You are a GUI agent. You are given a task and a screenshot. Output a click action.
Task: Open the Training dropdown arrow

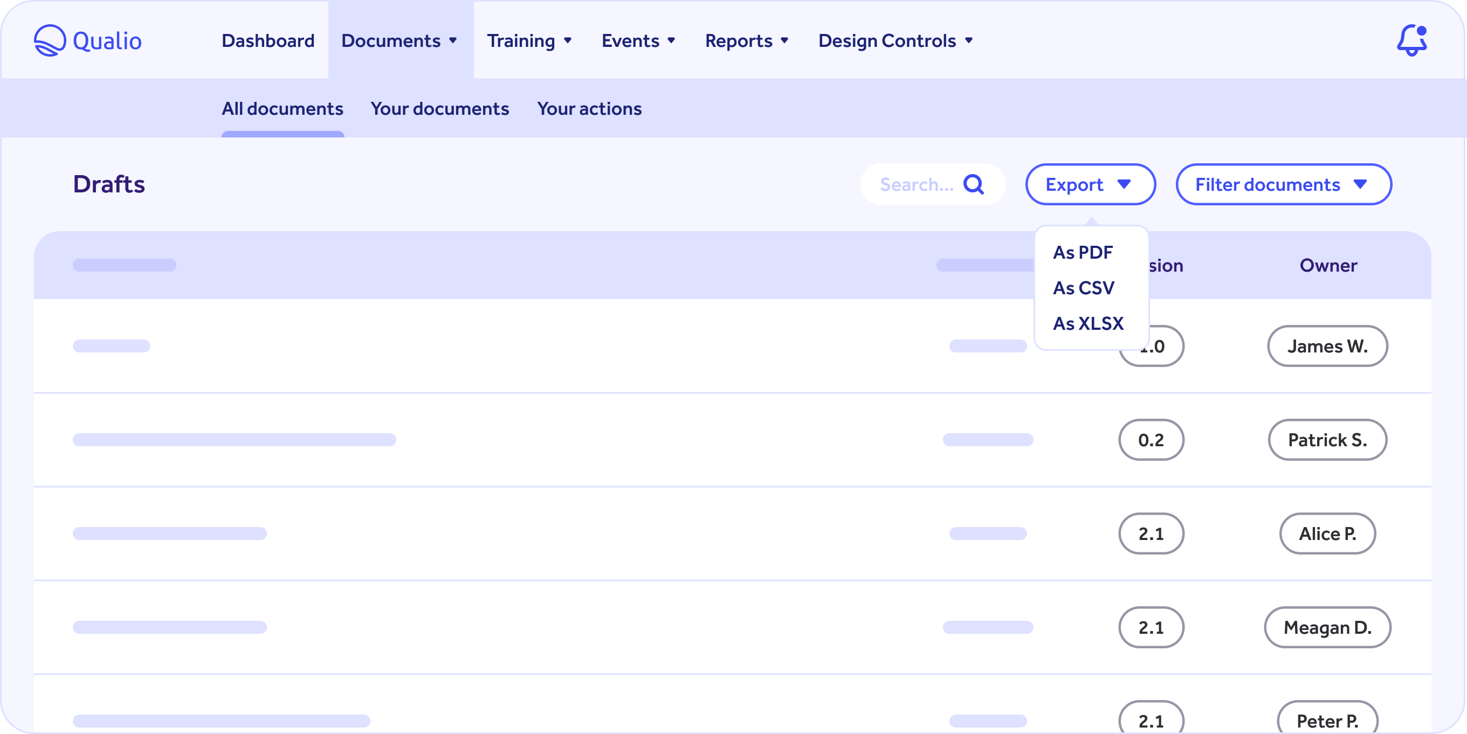point(567,40)
